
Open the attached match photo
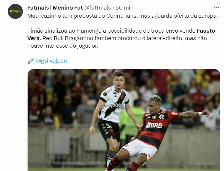coord(124,120)
